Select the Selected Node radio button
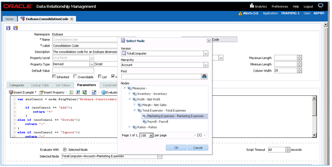332x167 pixels. (65, 150)
